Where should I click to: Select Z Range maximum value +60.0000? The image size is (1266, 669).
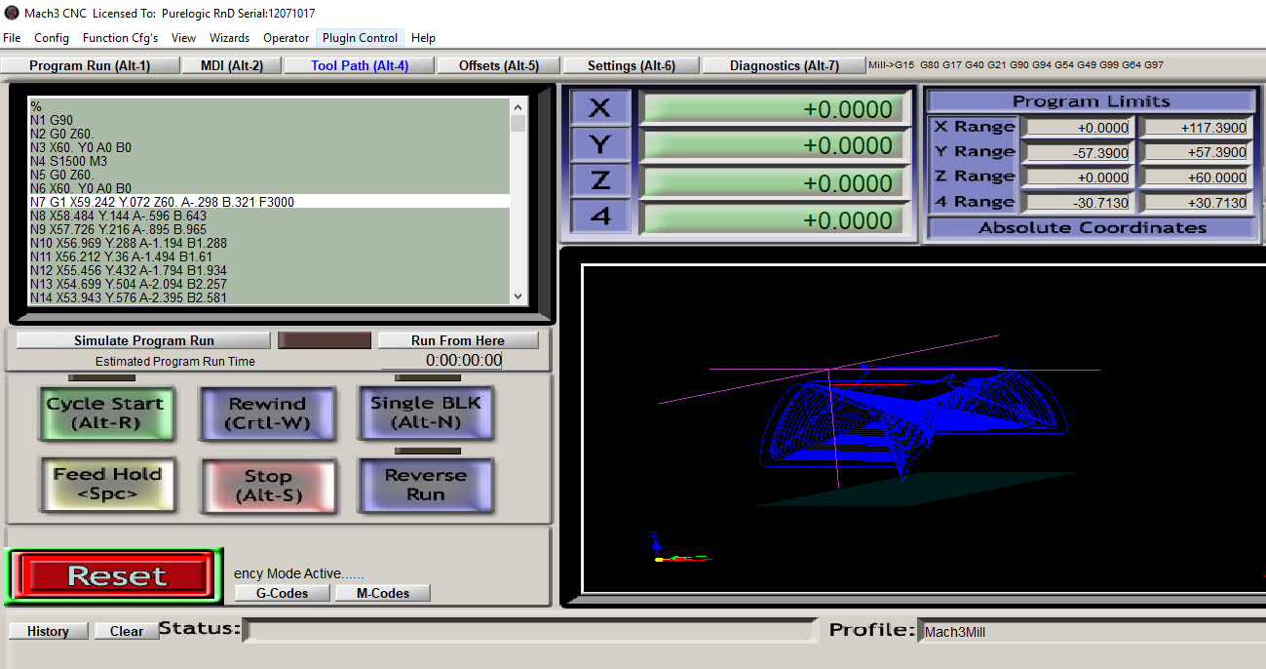(1195, 177)
